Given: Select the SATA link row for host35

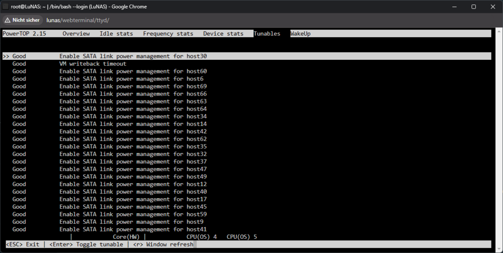Looking at the screenshot, I should pos(246,146).
